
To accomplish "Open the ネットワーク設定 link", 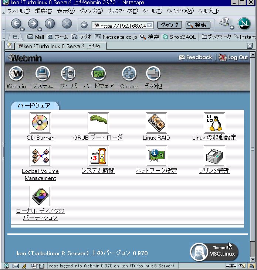I will [156, 171].
